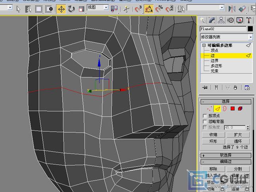Click the Align tool icon
Screen dimensions: 256x192
(x=242, y=9)
